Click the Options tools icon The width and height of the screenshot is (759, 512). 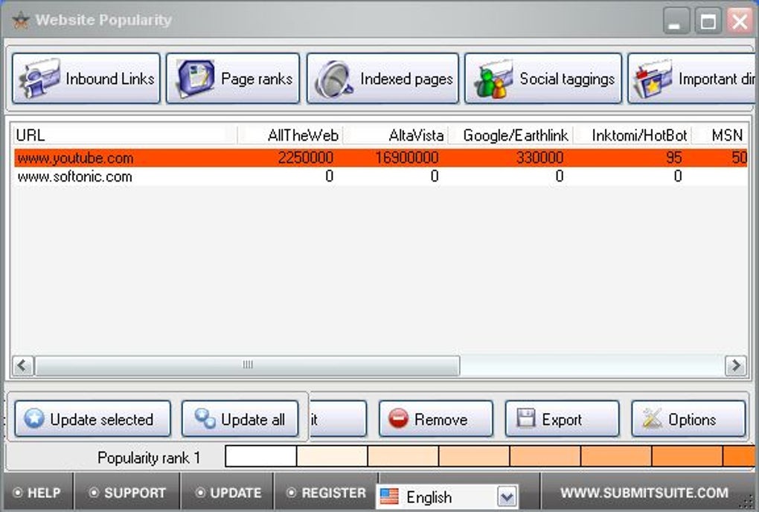[x=652, y=418]
